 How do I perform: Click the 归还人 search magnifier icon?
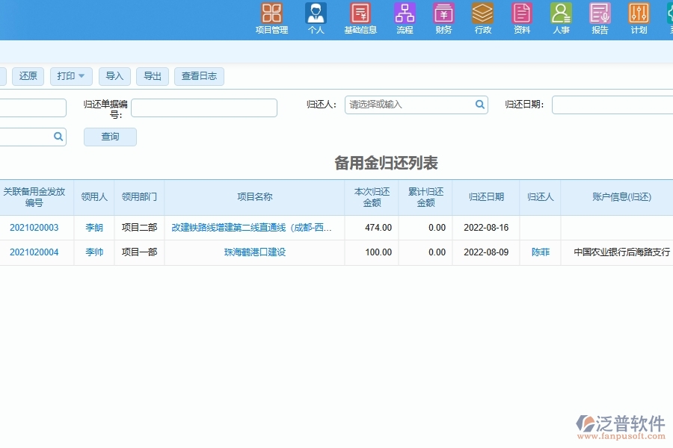click(x=479, y=105)
